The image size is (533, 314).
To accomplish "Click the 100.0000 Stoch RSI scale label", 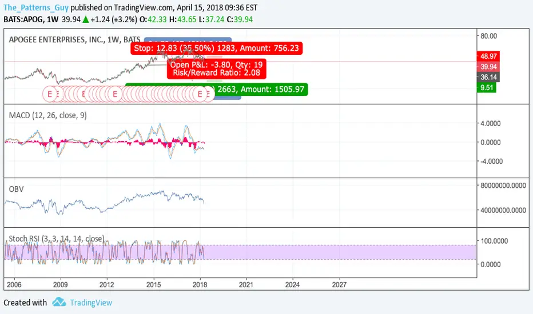I will [494, 241].
